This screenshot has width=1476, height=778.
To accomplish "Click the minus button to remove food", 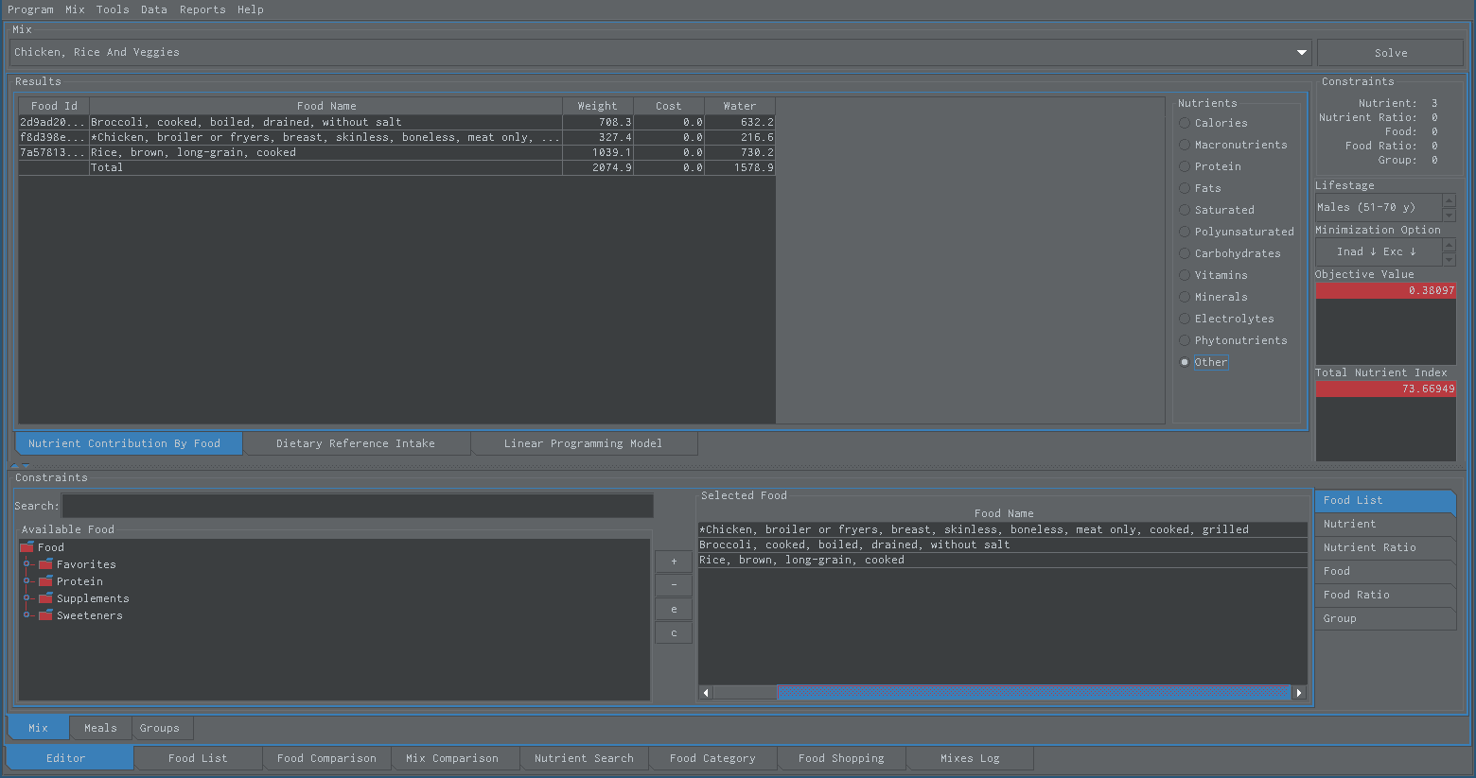I will [x=674, y=585].
